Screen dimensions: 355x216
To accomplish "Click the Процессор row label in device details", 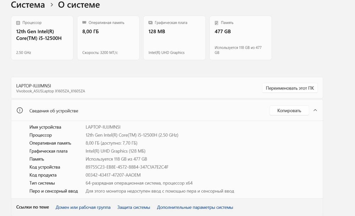I will tap(40, 135).
